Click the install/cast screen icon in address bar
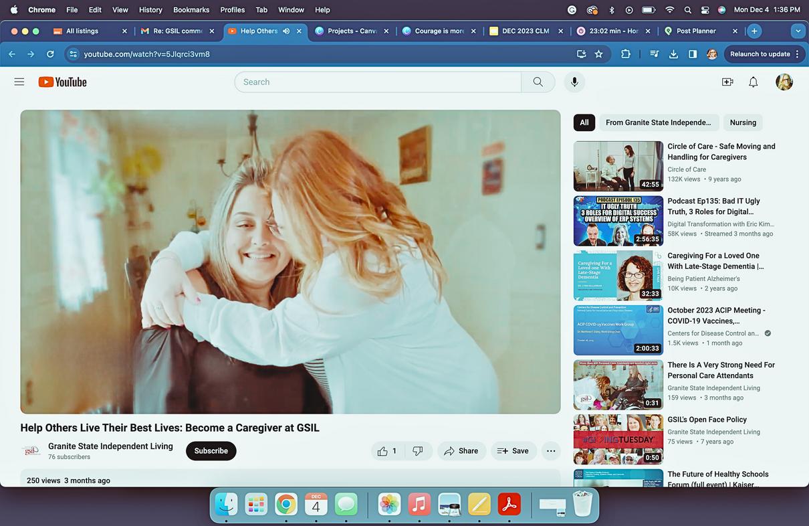Screen dimensions: 809x526 [x=582, y=54]
